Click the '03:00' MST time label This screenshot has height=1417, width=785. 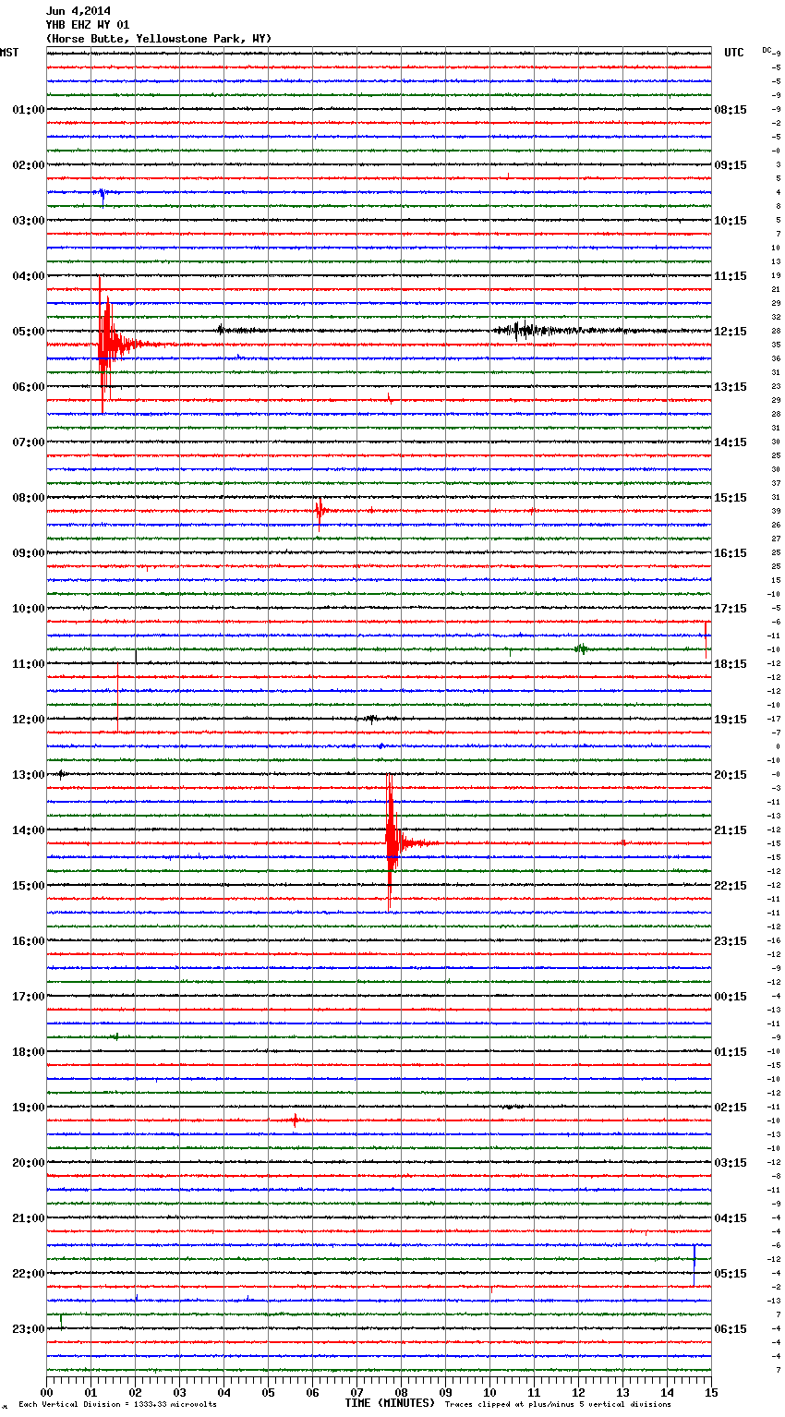pos(28,221)
